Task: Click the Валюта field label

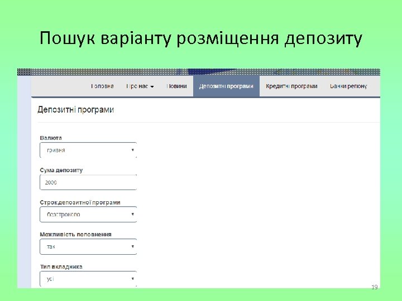Action: (x=51, y=138)
